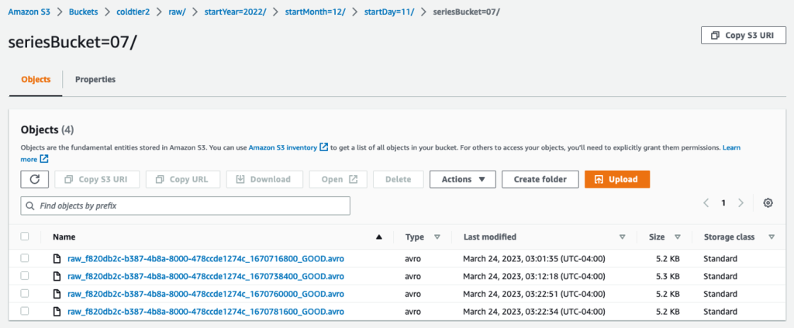The image size is (794, 328).
Task: Click the March 24, 2023, 03:22:34 timestamp
Action: pyautogui.click(x=533, y=312)
